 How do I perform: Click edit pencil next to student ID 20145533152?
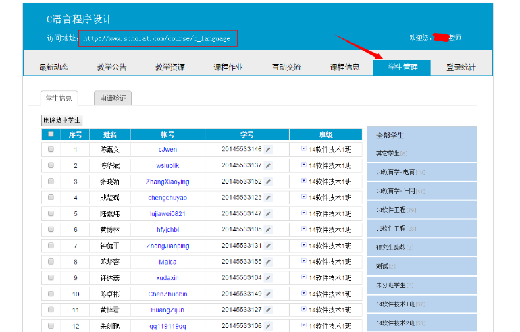(x=268, y=182)
